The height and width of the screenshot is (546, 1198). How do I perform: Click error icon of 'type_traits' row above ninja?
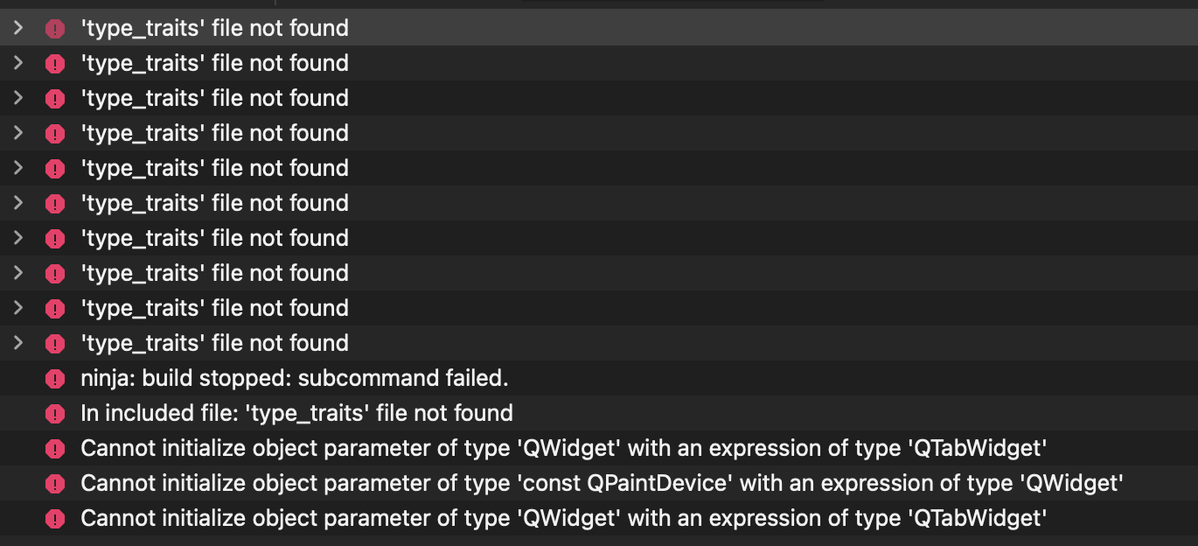click(x=55, y=343)
